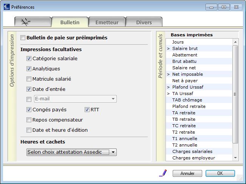Viewport: 246px width, 184px height.
Task: Select the Net à payer row
Action: (x=199, y=81)
